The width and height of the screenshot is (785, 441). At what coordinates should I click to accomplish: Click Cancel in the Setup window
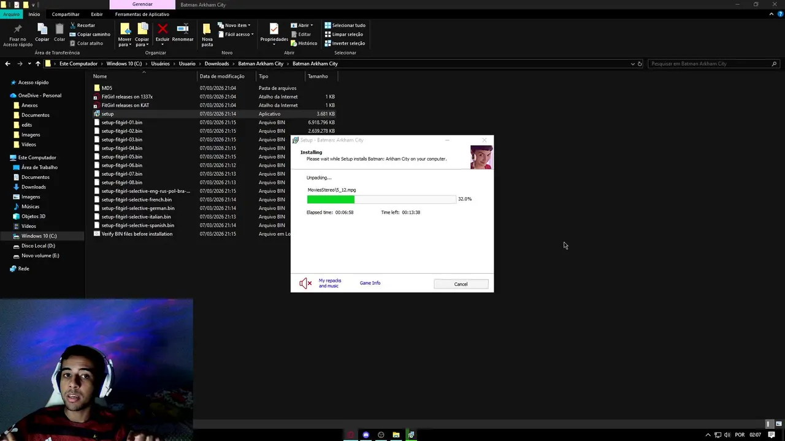point(461,284)
